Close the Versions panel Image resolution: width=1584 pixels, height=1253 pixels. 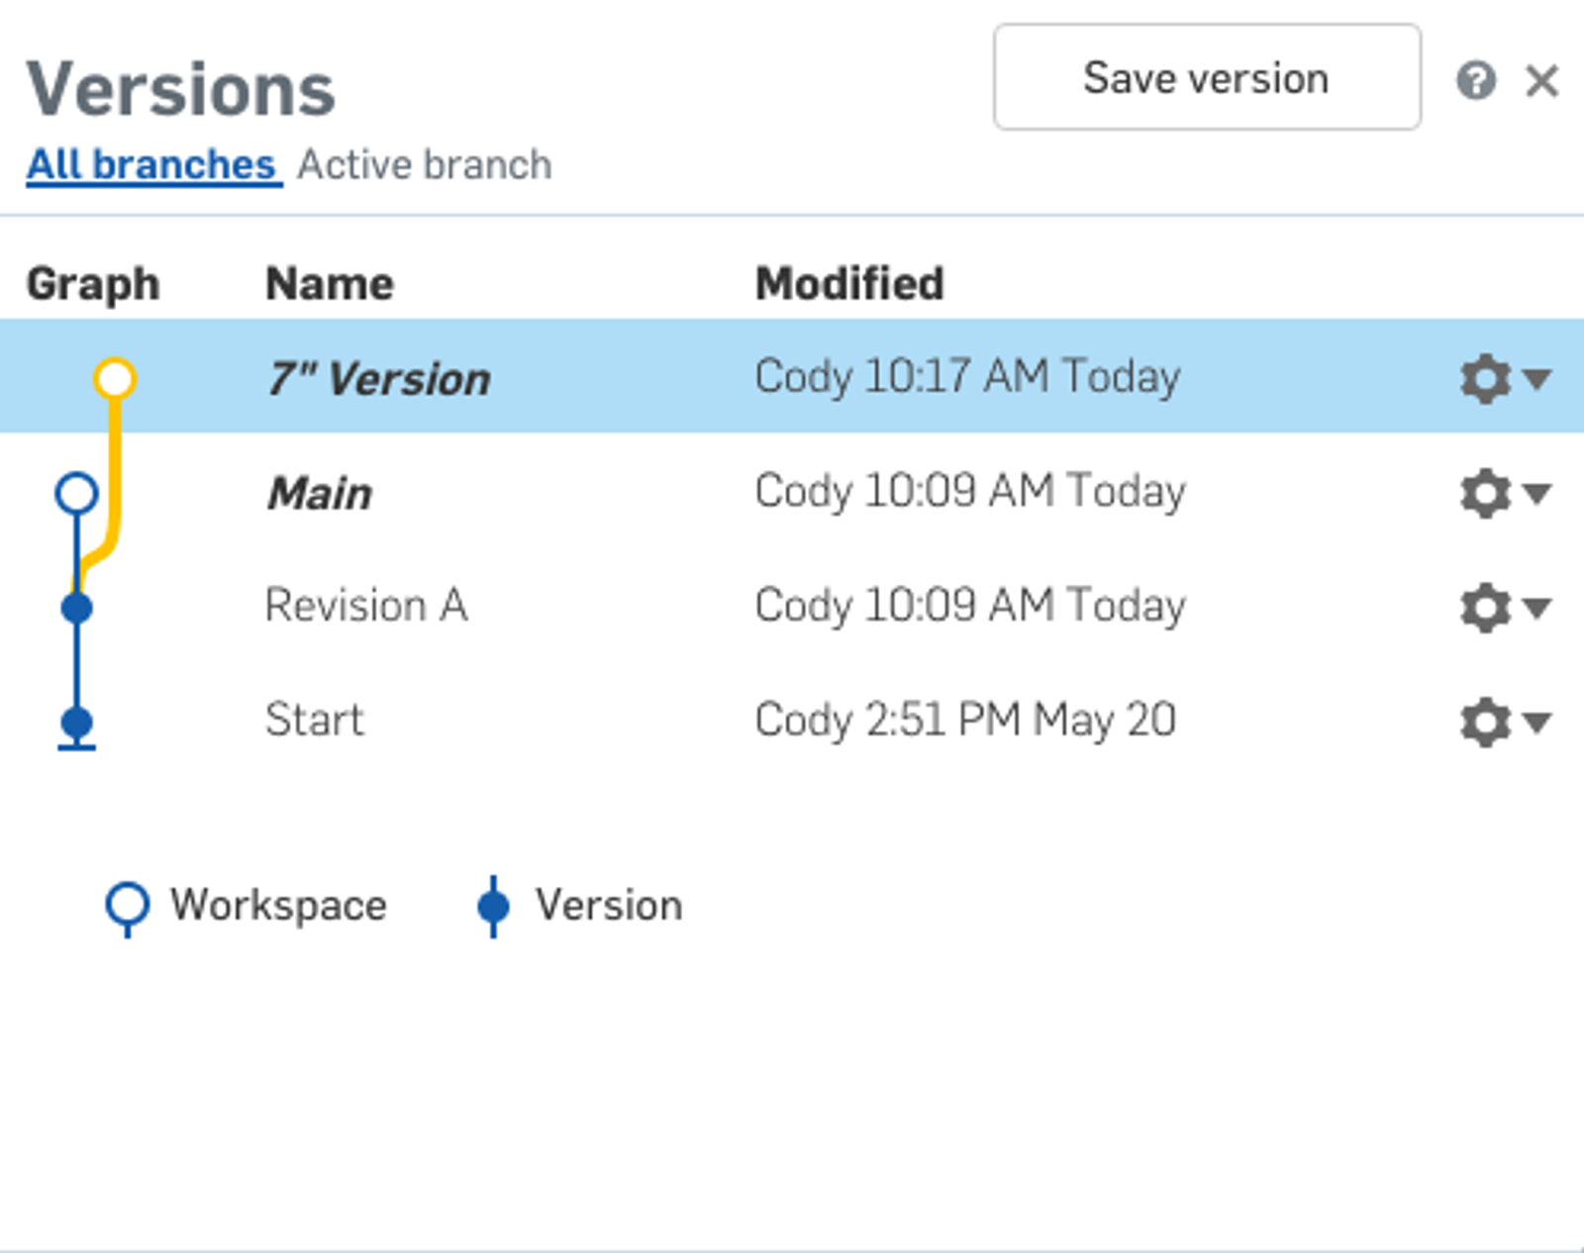(1542, 81)
